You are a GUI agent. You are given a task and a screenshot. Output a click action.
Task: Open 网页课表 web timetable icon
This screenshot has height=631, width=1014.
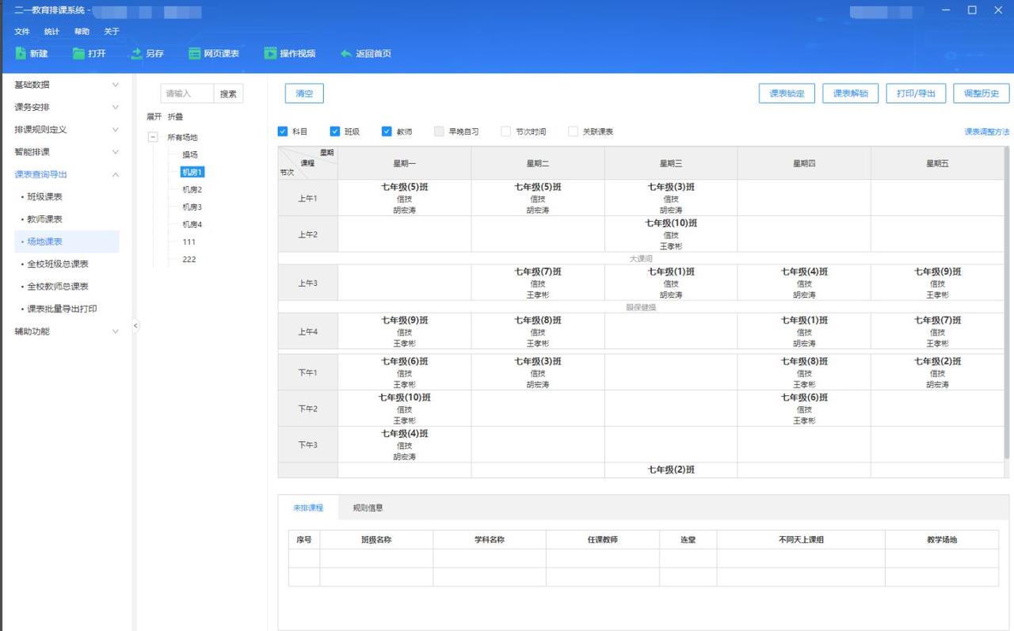click(194, 53)
